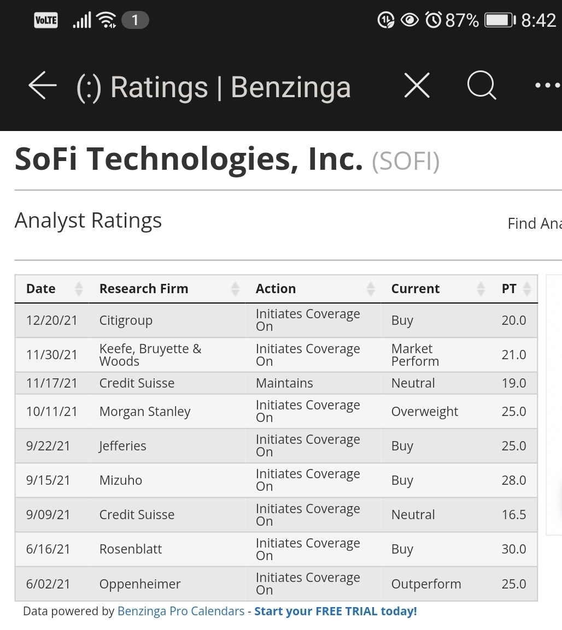Open the Benzinga Pro Calendars link
562x630 pixels.
181,611
